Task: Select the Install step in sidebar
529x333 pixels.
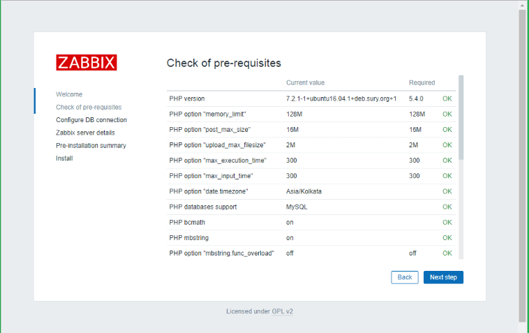Action: pos(64,158)
